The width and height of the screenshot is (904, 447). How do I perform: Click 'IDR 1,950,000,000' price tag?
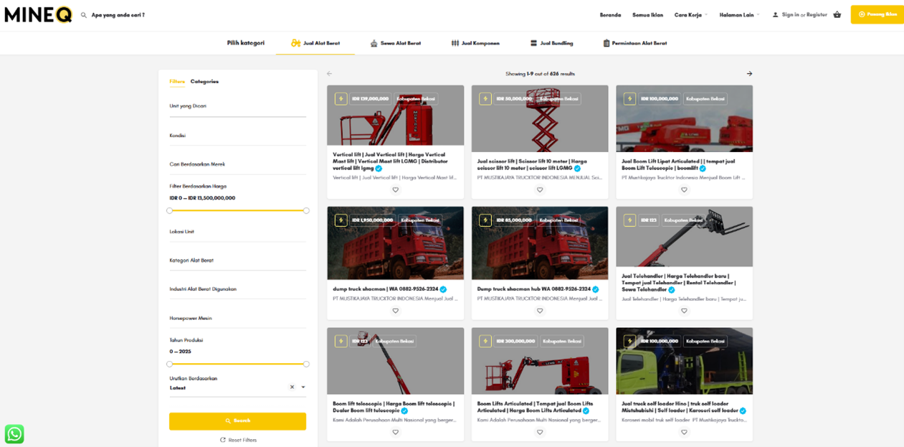[x=372, y=220]
